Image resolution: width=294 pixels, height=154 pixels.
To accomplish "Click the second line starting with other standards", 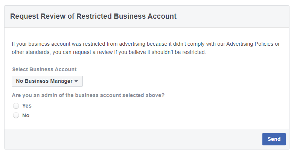I will 109,52.
